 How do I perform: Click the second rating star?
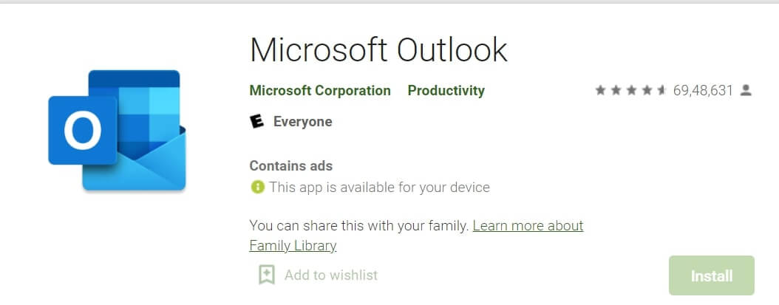click(x=615, y=91)
